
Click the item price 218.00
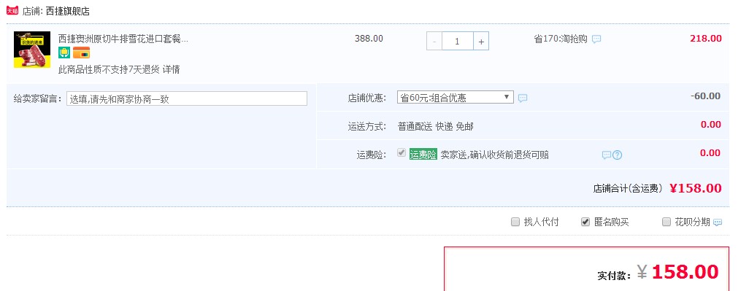[705, 39]
